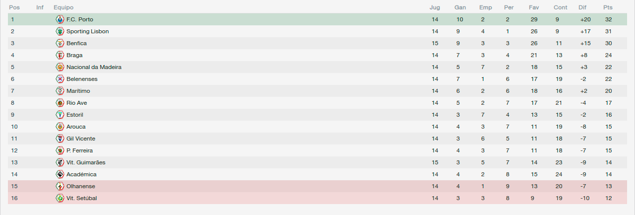The width and height of the screenshot is (635, 215).
Task: Open the Vit. Guimarães team link
Action: click(86, 162)
